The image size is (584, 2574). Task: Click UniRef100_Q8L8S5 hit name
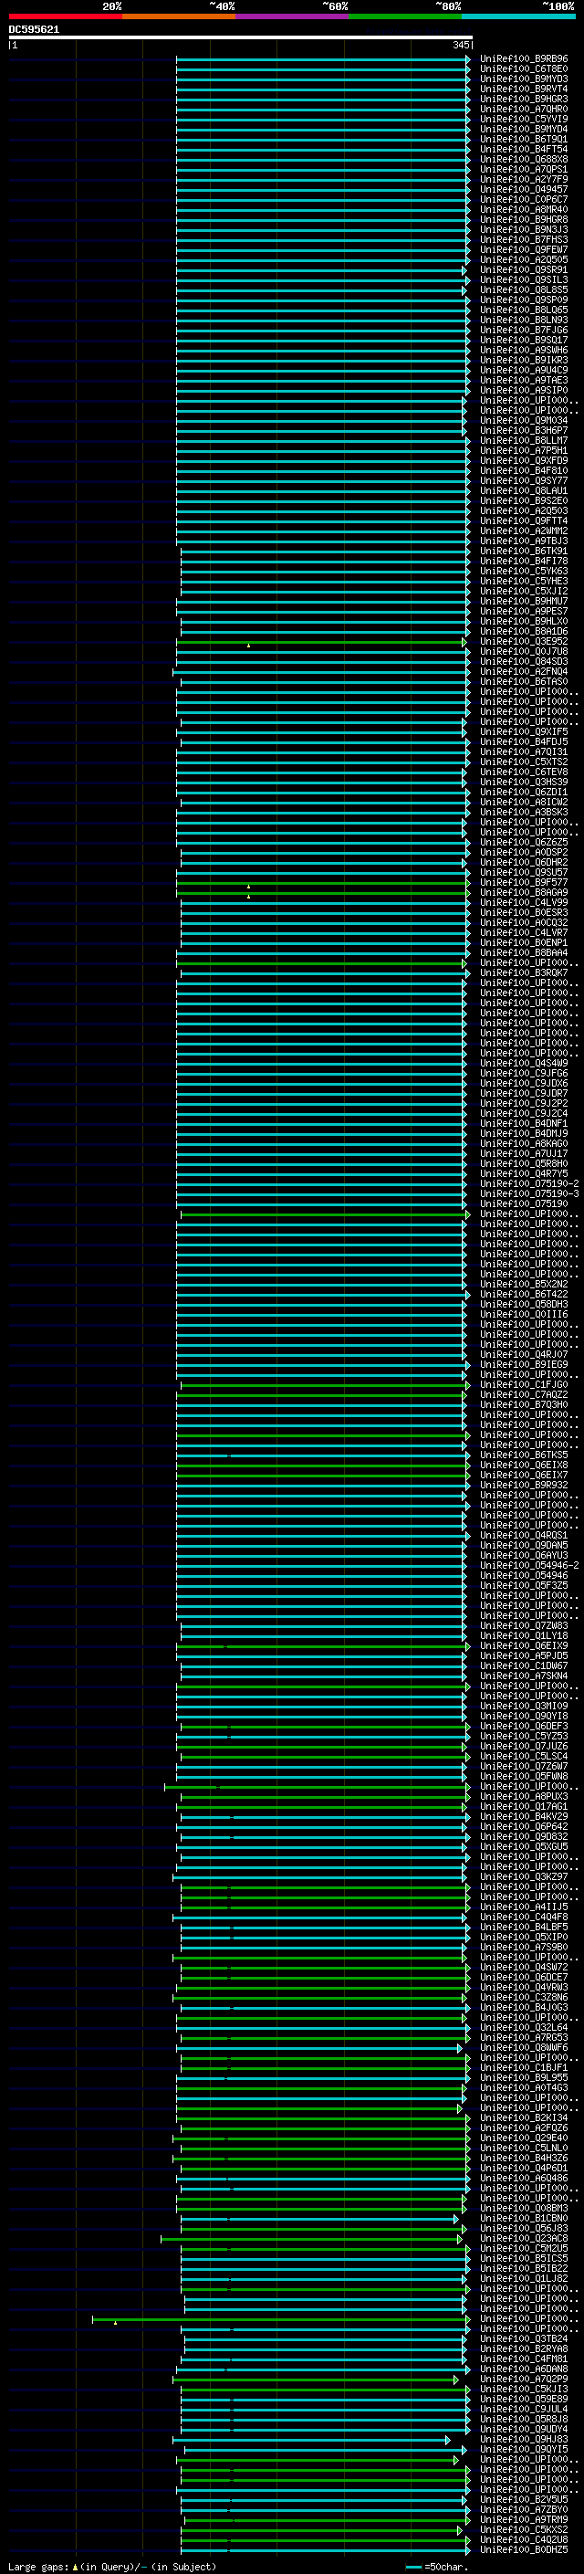coord(524,289)
